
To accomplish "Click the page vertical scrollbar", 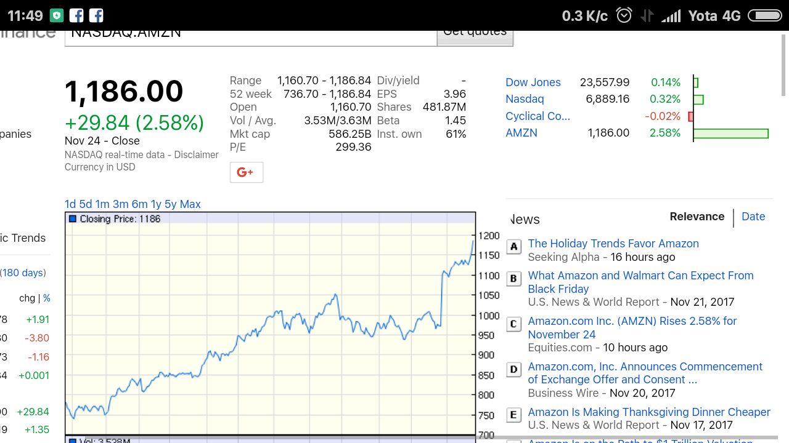I will tap(783, 65).
